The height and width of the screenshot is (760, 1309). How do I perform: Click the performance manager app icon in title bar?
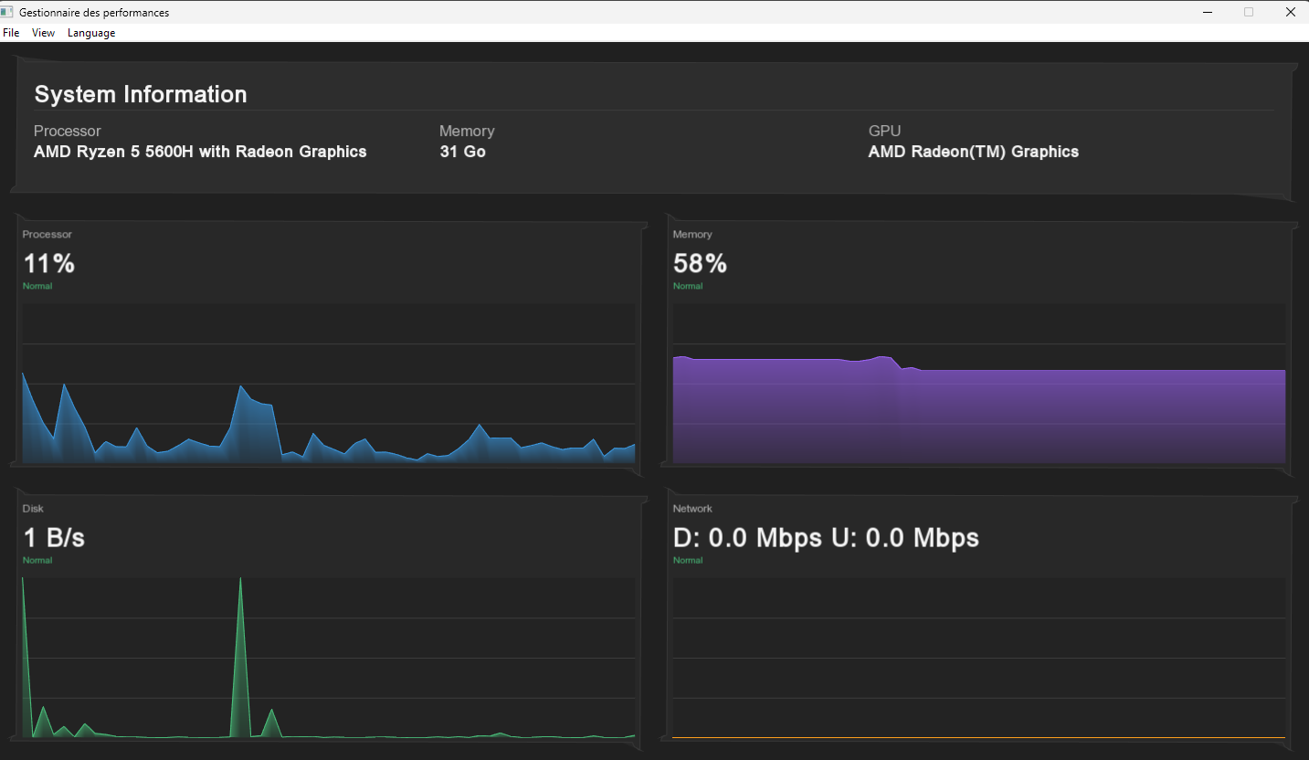(10, 12)
